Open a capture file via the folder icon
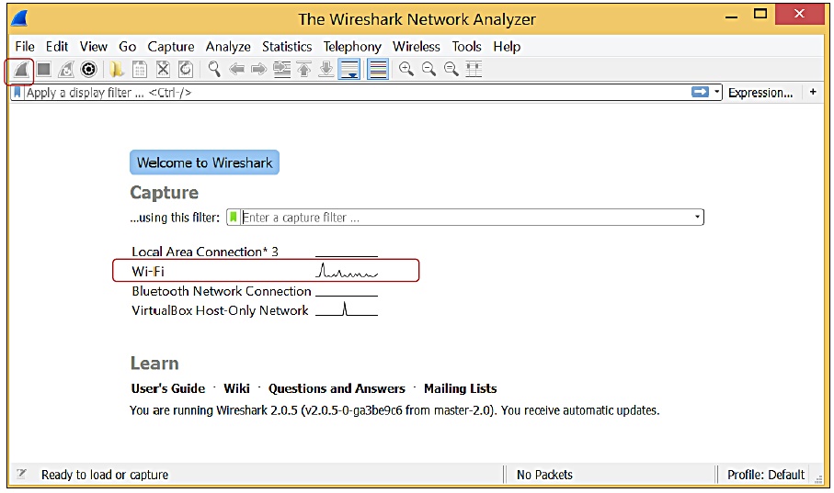This screenshot has height=493, width=834. [x=117, y=70]
